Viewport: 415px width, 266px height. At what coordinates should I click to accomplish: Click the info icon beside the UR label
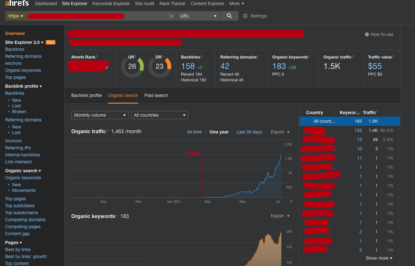[136, 56]
